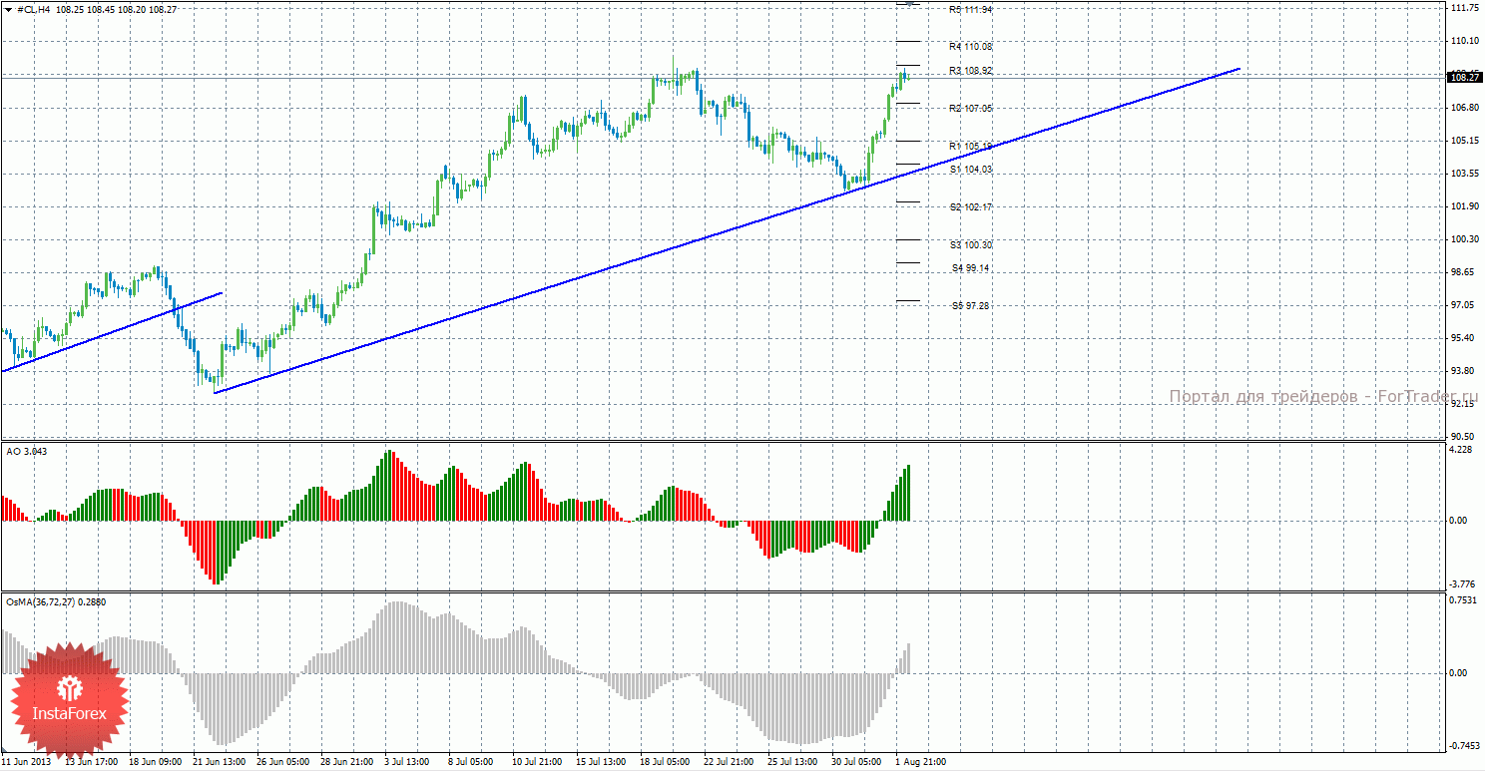Click the S1 104.03 support label

point(970,170)
